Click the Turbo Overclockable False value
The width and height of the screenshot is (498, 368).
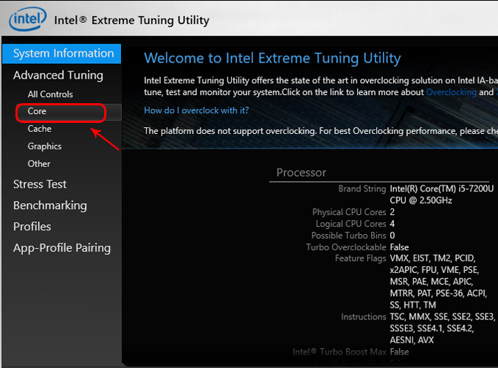coord(399,247)
